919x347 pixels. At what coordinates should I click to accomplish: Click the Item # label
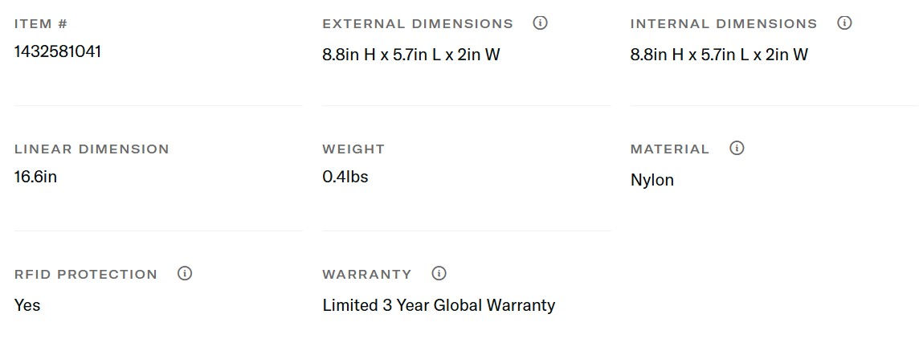(x=41, y=24)
